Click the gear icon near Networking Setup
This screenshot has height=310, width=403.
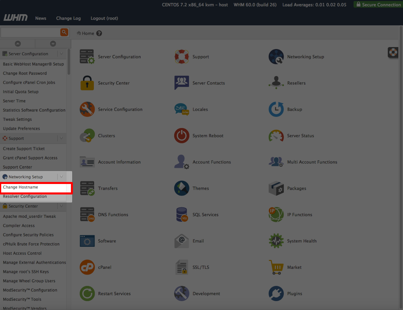(393, 52)
